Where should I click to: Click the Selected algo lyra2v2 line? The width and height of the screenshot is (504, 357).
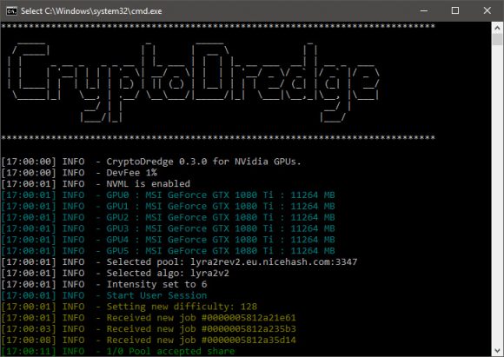[116, 273]
